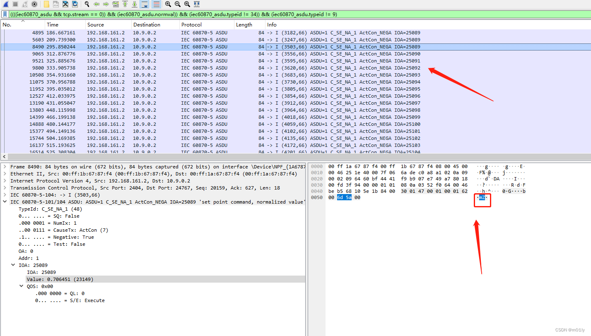591x336 pixels.
Task: Sort by the Length column header
Action: click(249, 25)
